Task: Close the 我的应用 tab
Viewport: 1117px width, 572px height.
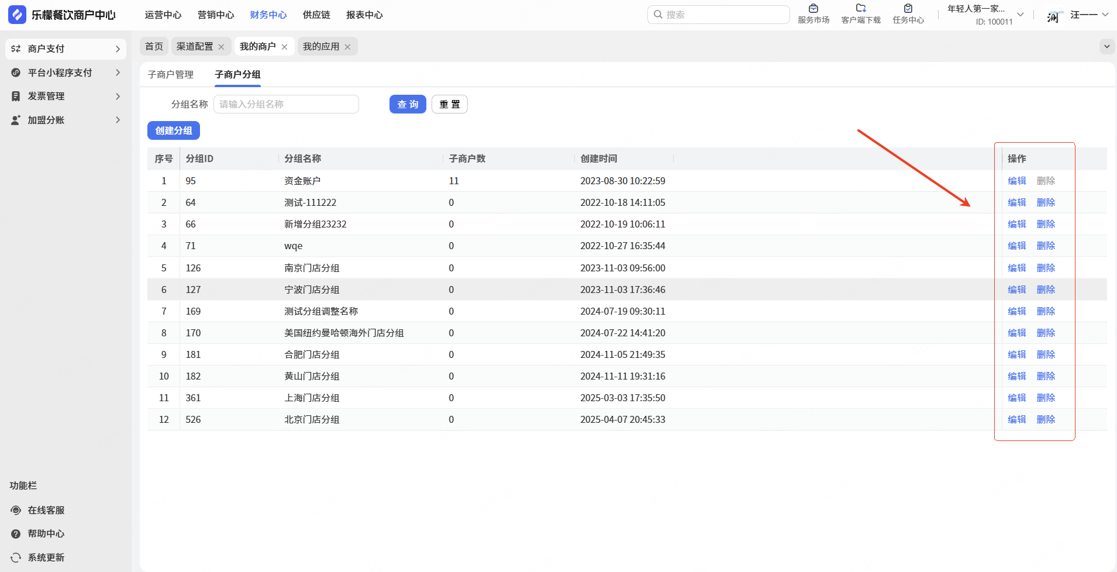Action: coord(347,47)
